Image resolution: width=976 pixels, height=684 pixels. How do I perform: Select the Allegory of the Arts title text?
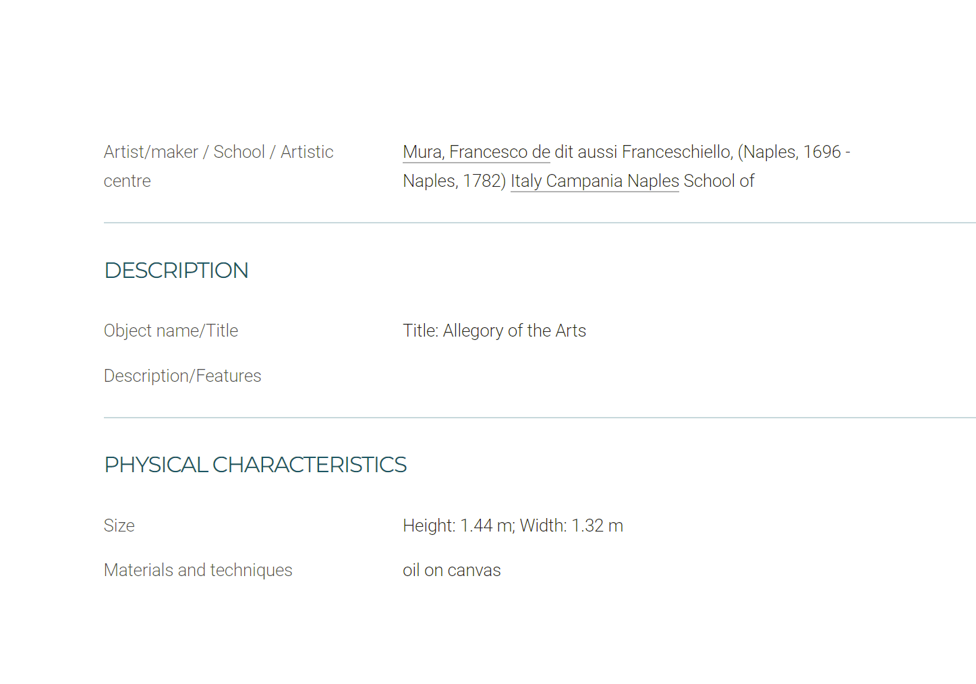click(515, 331)
